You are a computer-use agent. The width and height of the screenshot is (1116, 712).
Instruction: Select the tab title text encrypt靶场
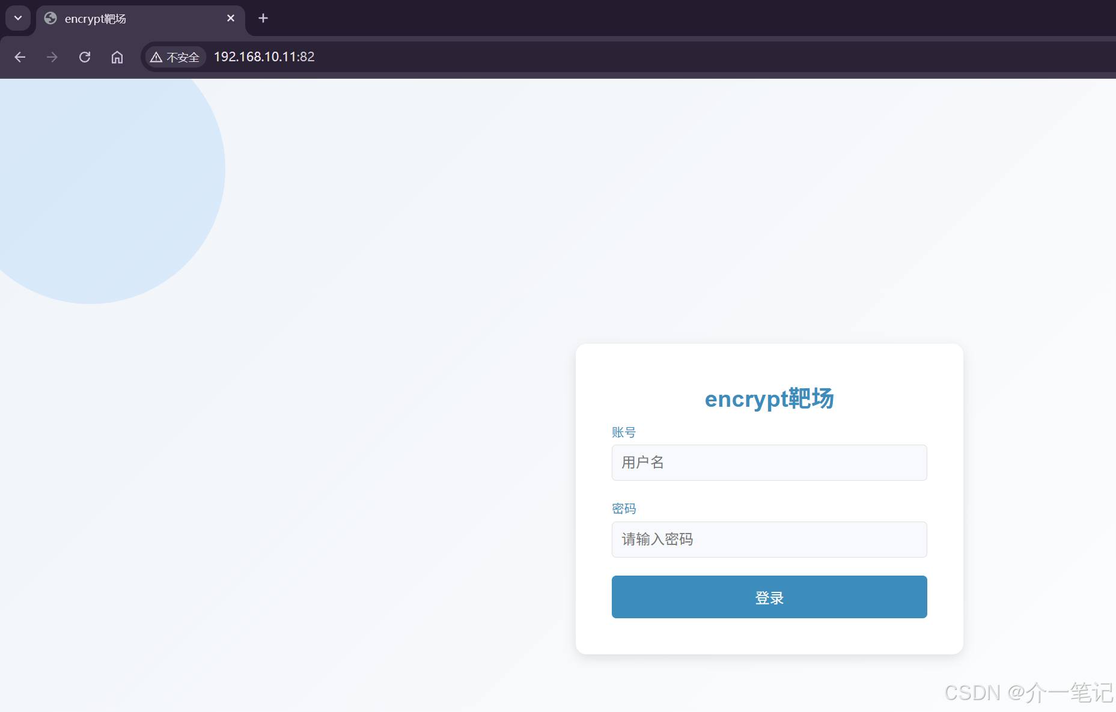95,19
